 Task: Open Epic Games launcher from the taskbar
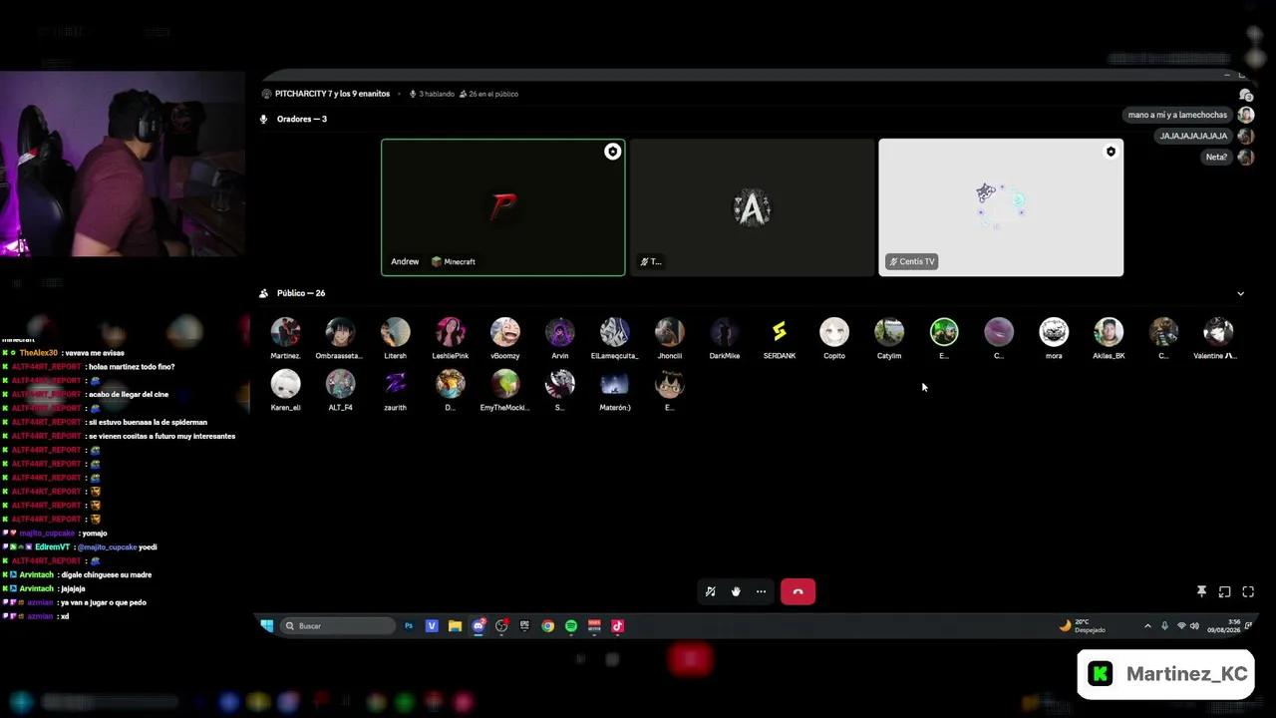(x=524, y=626)
